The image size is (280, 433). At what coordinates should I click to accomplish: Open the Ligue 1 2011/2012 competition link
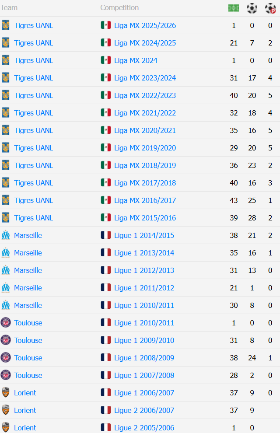click(144, 288)
